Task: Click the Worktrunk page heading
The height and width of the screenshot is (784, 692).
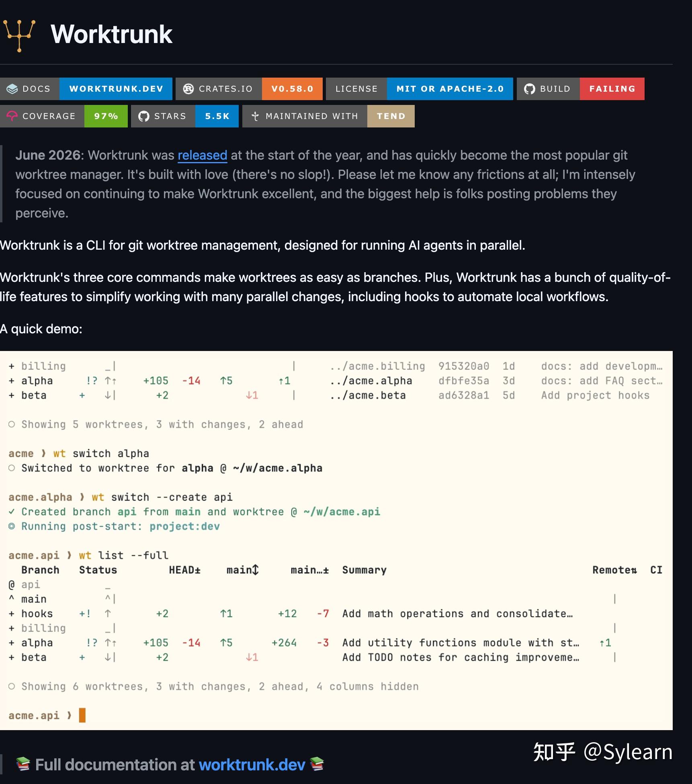Action: (x=112, y=34)
